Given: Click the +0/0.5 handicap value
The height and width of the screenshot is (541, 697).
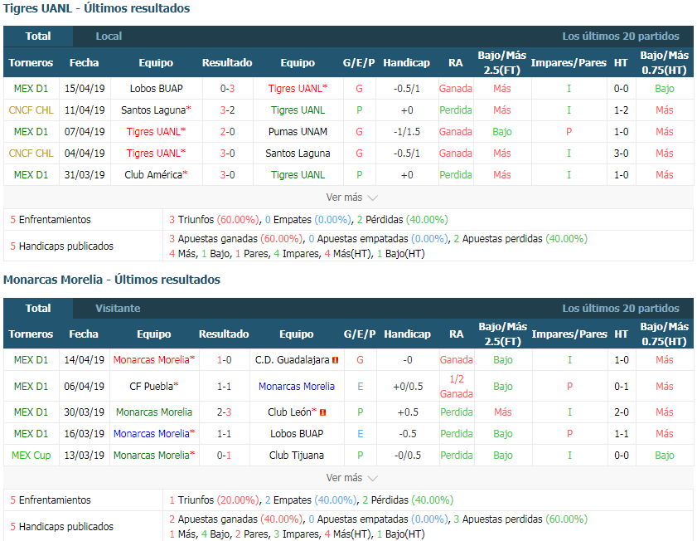Looking at the screenshot, I should click(408, 386).
